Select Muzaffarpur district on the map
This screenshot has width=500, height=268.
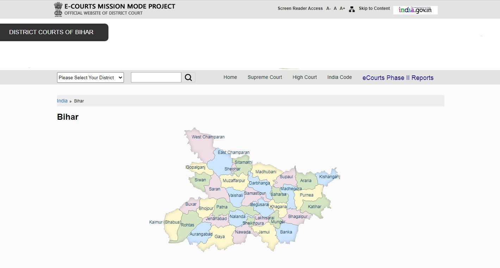[x=234, y=181]
